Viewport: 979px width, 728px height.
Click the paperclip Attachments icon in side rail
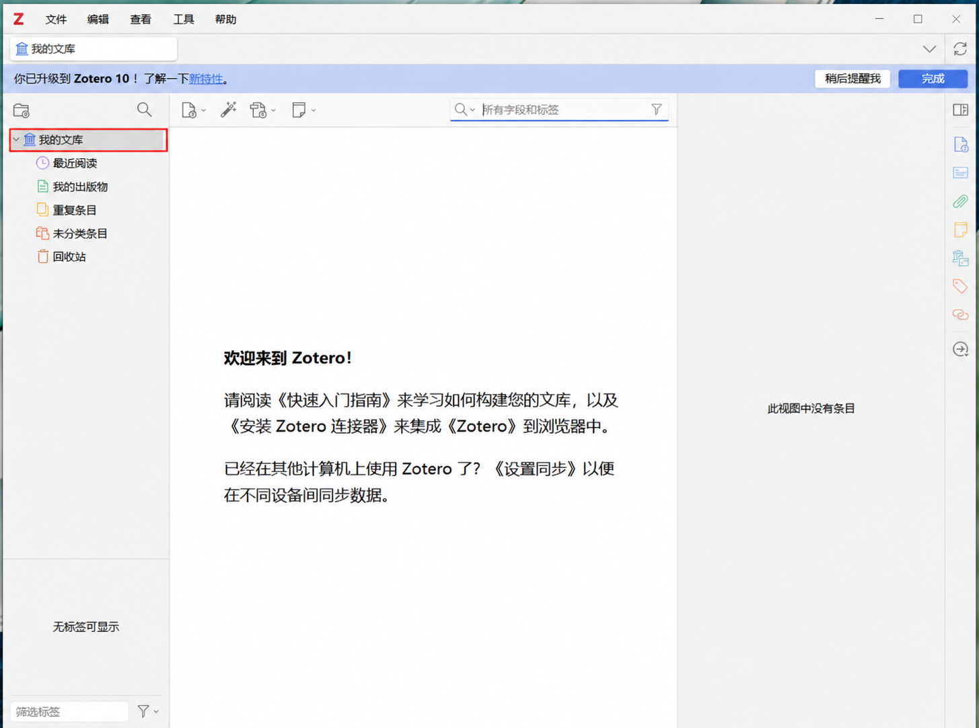point(961,201)
